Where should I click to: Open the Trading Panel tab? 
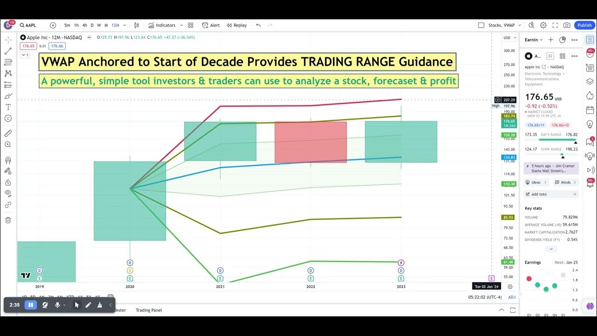point(149,310)
